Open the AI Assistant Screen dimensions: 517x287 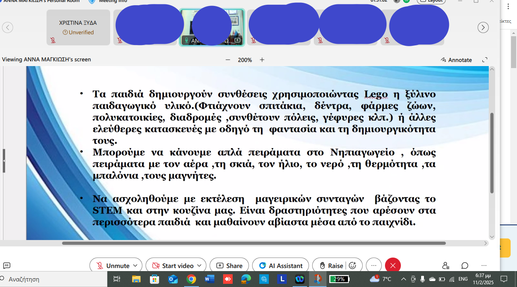[x=280, y=266]
